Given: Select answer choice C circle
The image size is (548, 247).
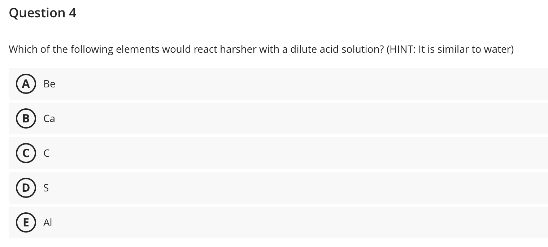Looking at the screenshot, I should point(26,153).
